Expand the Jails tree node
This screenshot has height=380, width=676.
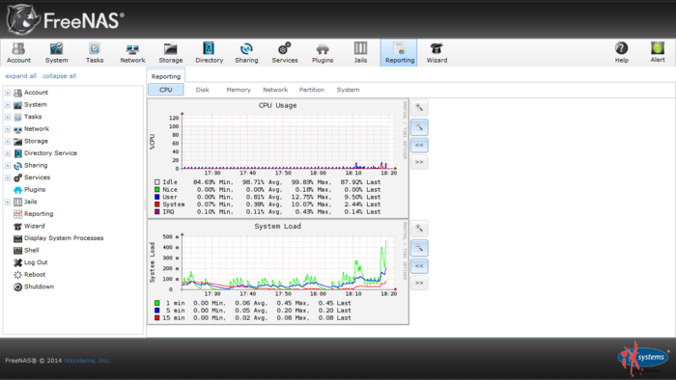coord(8,202)
